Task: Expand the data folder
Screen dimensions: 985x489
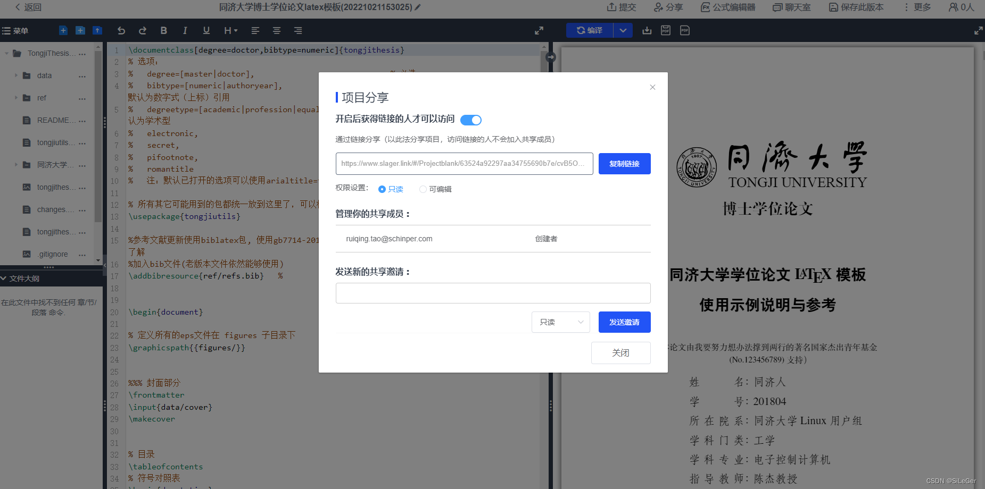Action: coord(16,75)
